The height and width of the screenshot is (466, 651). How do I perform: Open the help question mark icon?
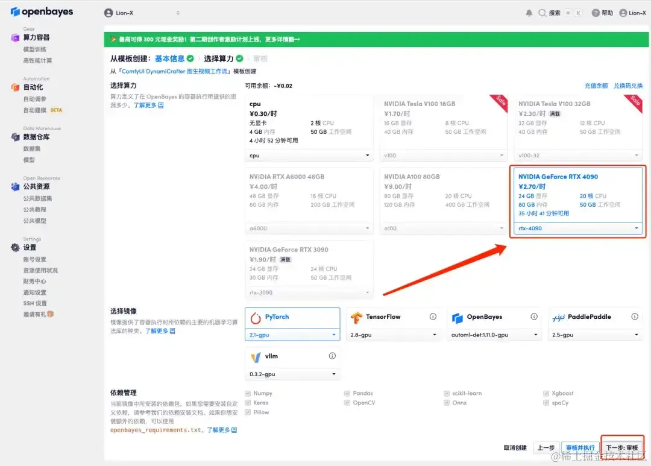[x=596, y=13]
